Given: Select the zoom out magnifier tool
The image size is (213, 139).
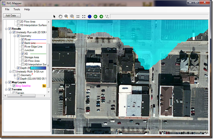Looking at the screenshot, I should (x=72, y=16).
